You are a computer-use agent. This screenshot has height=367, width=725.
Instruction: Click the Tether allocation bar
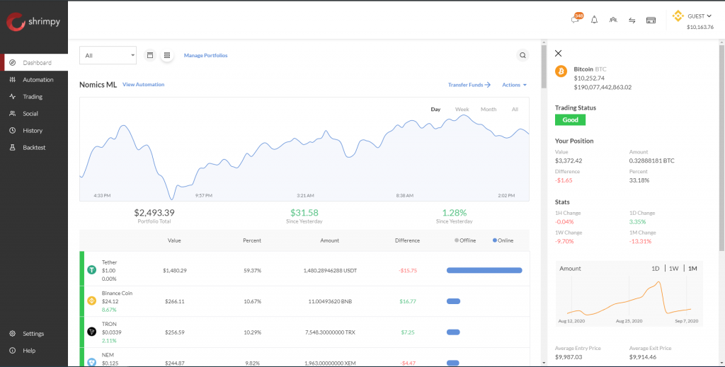point(484,271)
